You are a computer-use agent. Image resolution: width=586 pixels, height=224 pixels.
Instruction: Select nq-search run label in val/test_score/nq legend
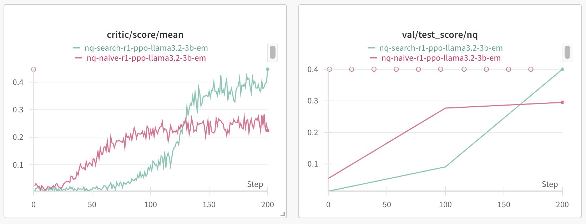click(441, 48)
